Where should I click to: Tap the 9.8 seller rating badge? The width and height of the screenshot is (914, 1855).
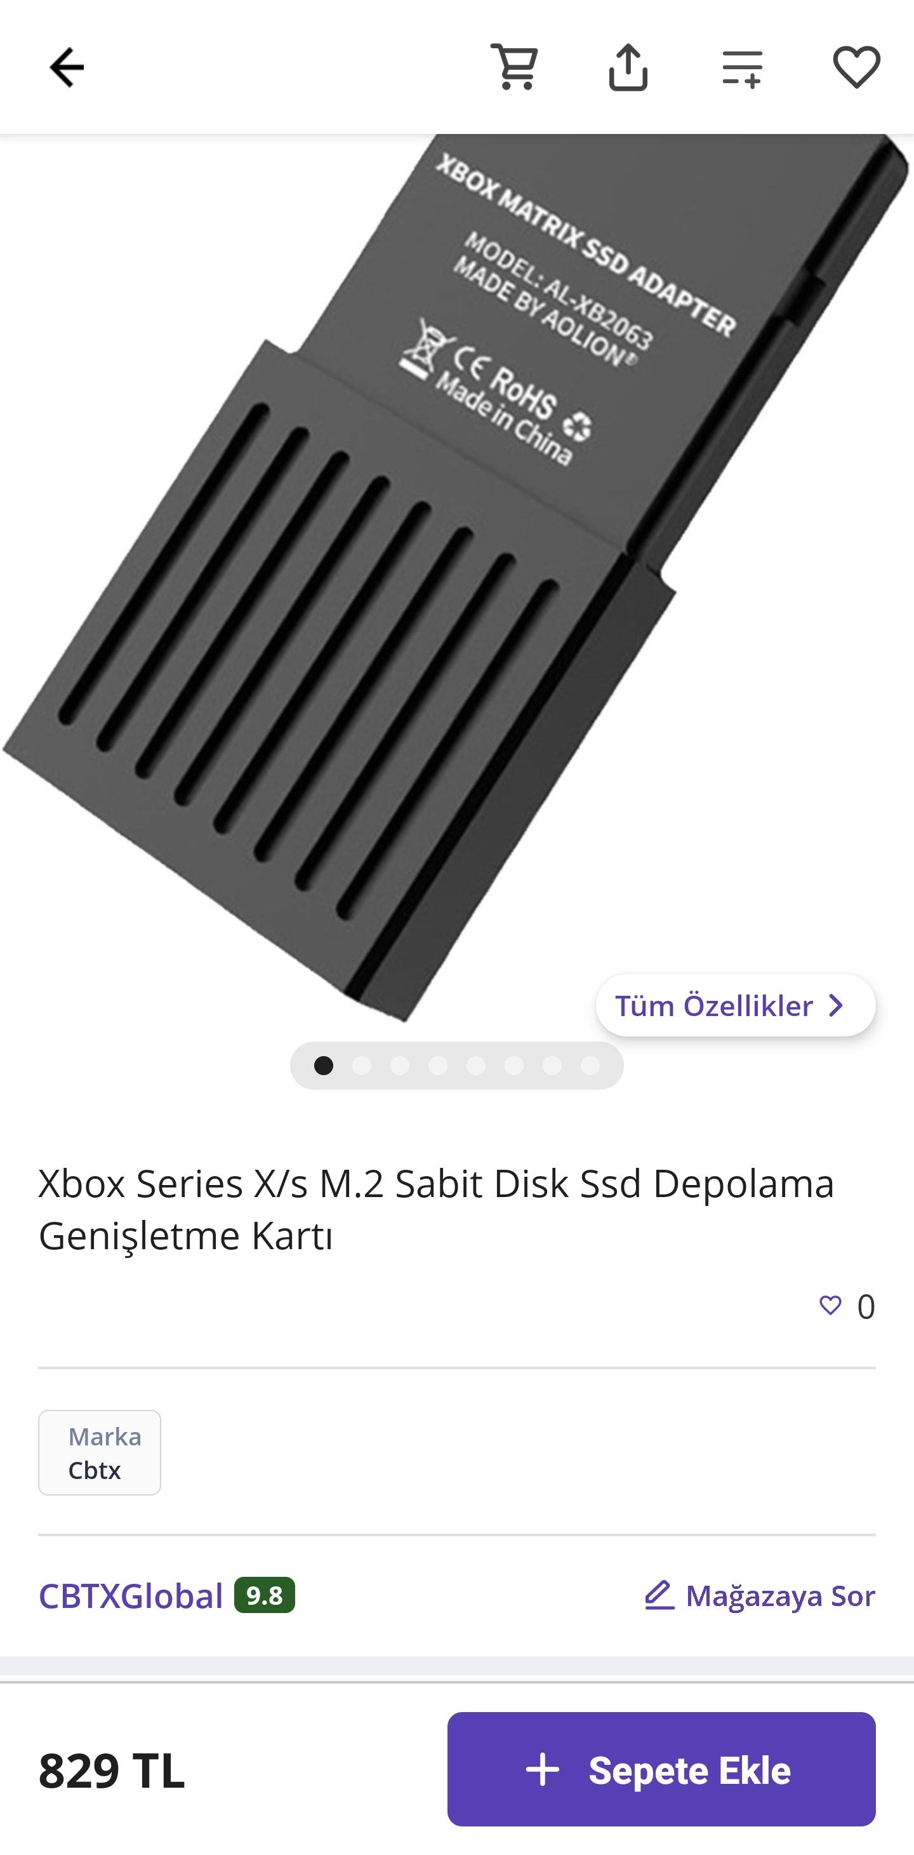(x=264, y=1595)
